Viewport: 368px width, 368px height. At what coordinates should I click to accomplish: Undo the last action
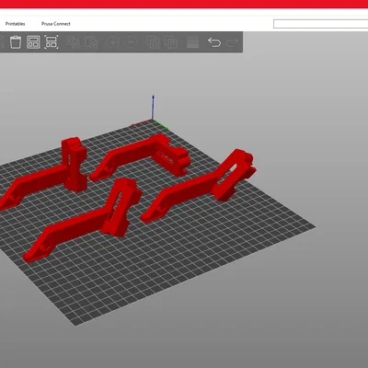coord(214,42)
